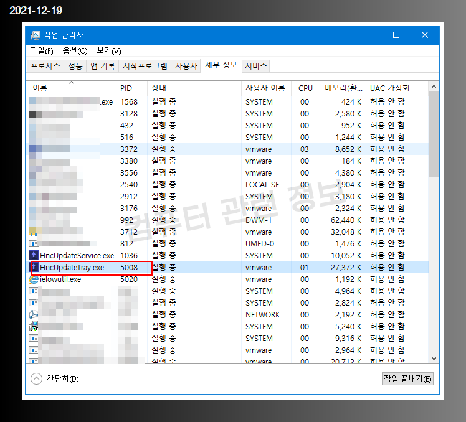Click the CPU value 03 cell
The height and width of the screenshot is (422, 466).
coord(304,149)
